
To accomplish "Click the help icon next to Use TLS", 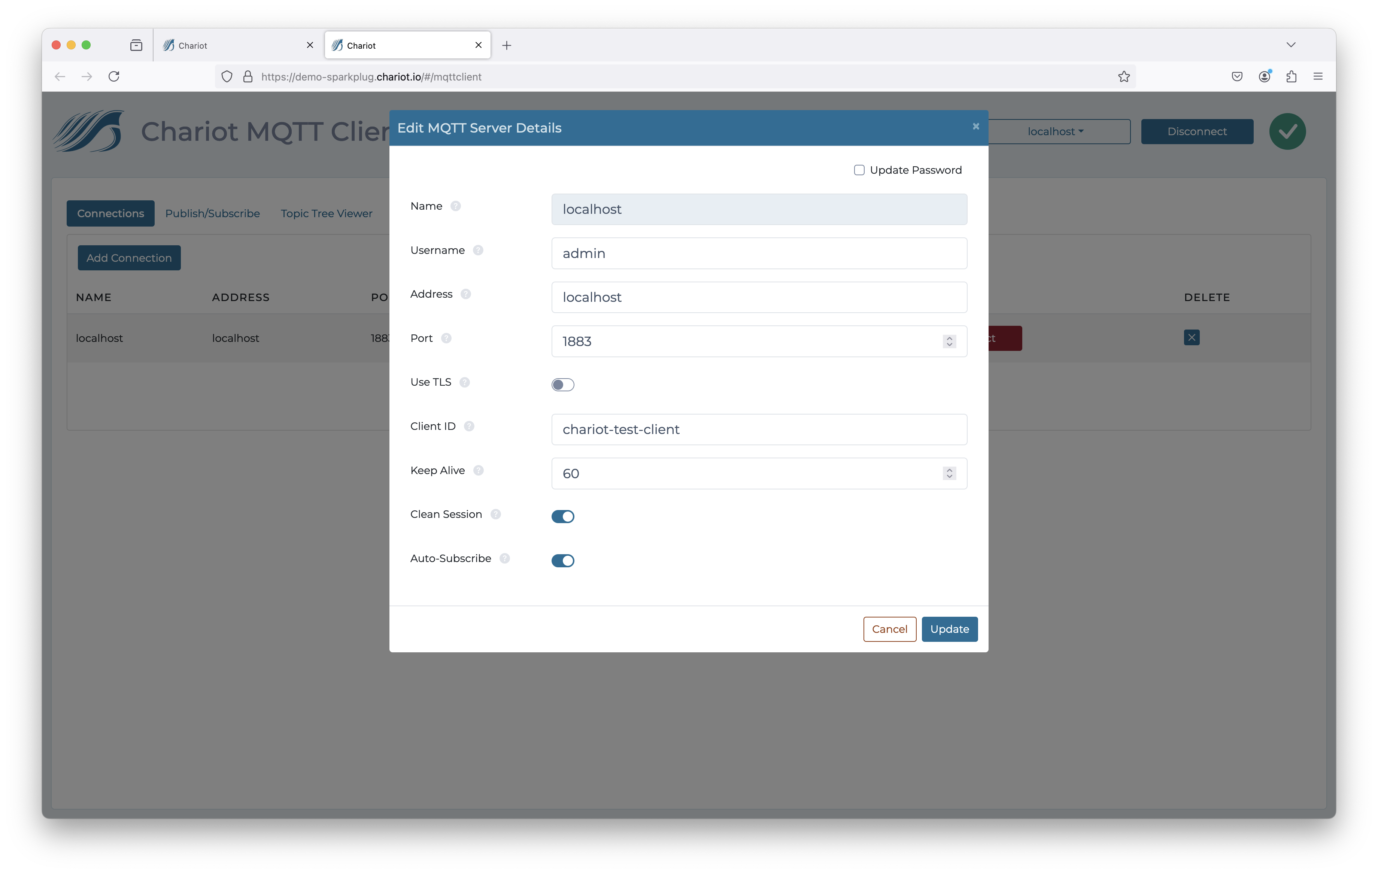I will tap(465, 382).
